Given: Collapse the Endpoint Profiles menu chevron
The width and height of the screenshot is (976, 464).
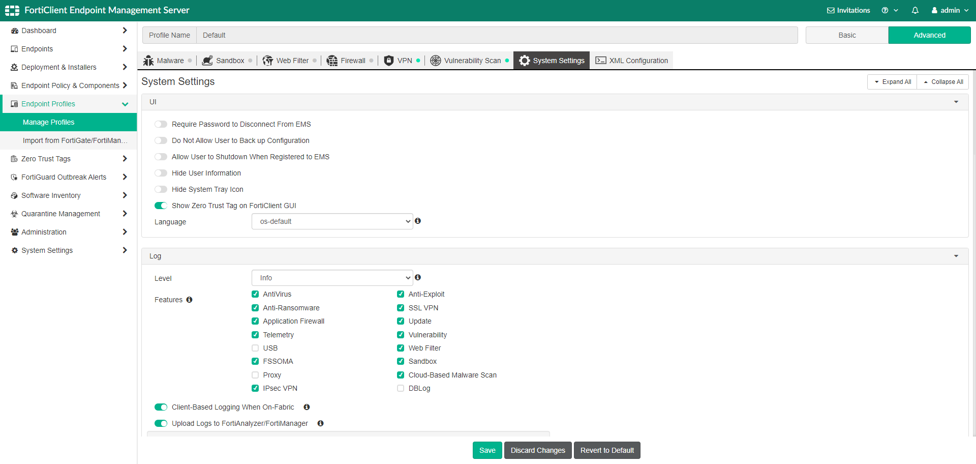Looking at the screenshot, I should 125,104.
